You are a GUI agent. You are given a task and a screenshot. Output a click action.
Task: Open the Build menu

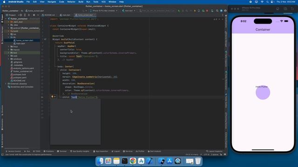pyautogui.click(x=81, y=2)
